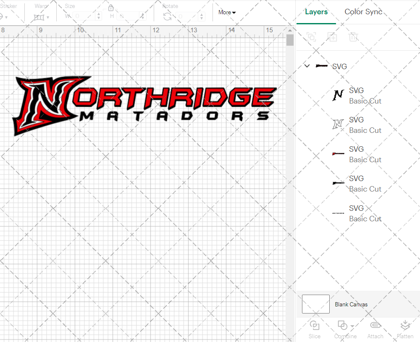420x342 pixels.
Task: Click the Delete layer trash icon
Action: pyautogui.click(x=353, y=36)
